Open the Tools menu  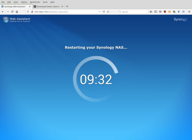(x=45, y=2)
